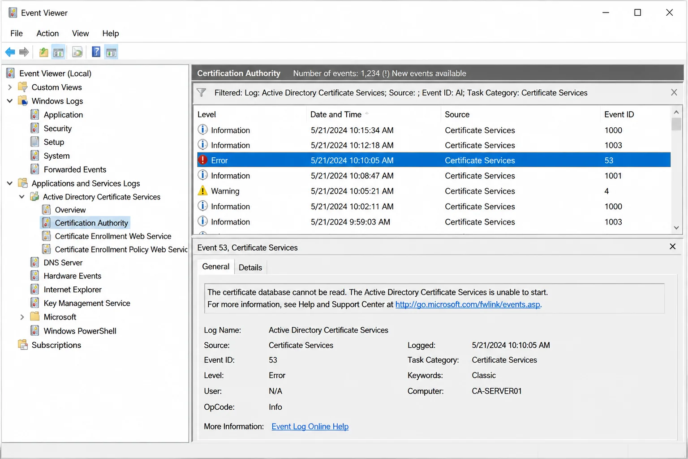This screenshot has width=688, height=459.
Task: Click the Setup log icon in tree
Action: click(35, 142)
